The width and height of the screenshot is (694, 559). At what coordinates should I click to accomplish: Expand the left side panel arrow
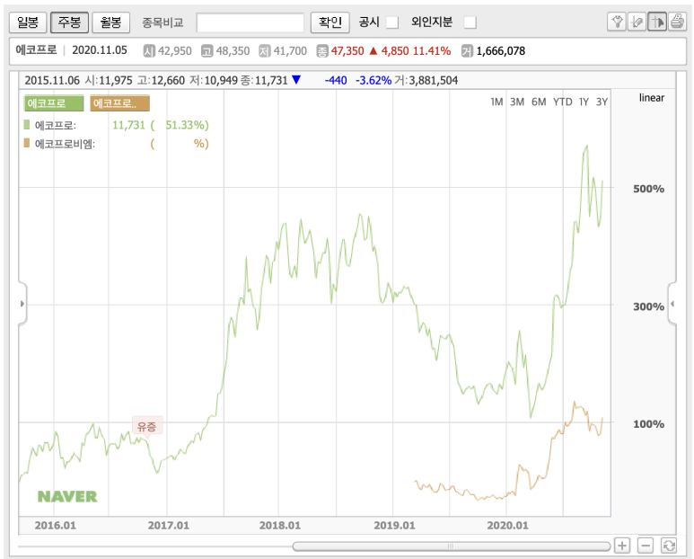tap(22, 304)
